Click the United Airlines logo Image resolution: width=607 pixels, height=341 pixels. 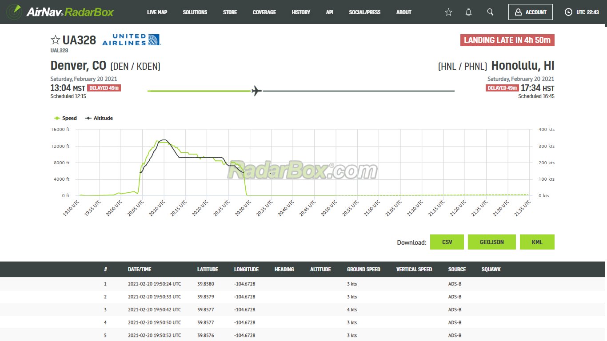(x=132, y=40)
